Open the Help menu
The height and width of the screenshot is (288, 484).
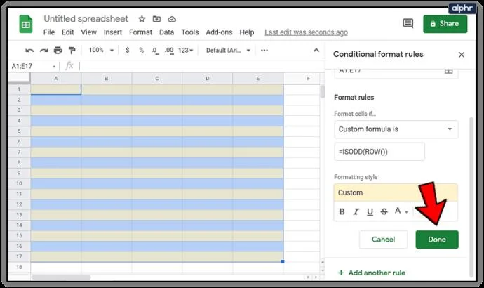pos(247,32)
